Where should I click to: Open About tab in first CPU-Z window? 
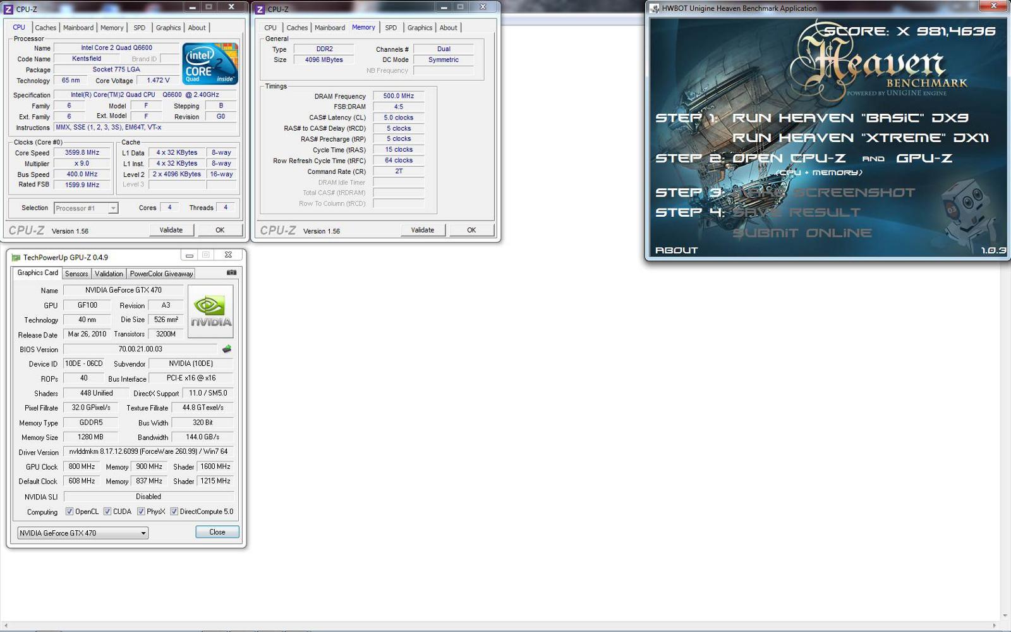(197, 28)
